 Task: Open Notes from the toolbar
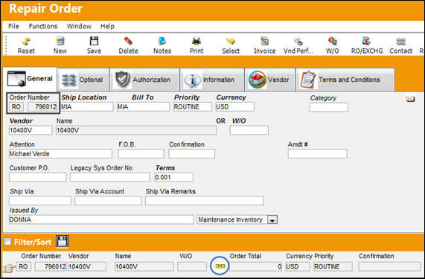[x=162, y=45]
